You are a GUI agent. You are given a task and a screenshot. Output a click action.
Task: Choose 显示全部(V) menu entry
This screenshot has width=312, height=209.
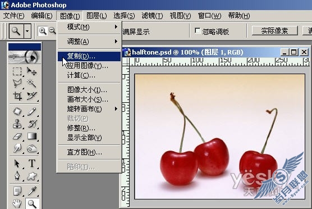89,138
